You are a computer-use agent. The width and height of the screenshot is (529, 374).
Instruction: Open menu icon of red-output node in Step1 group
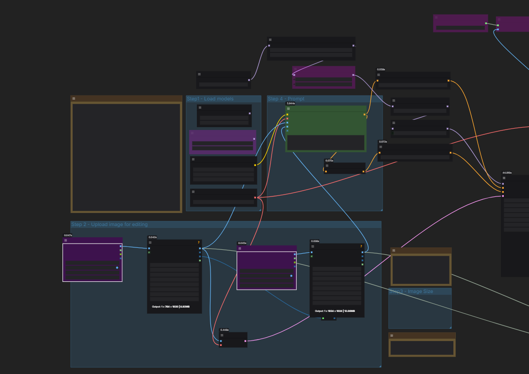[x=193, y=192]
